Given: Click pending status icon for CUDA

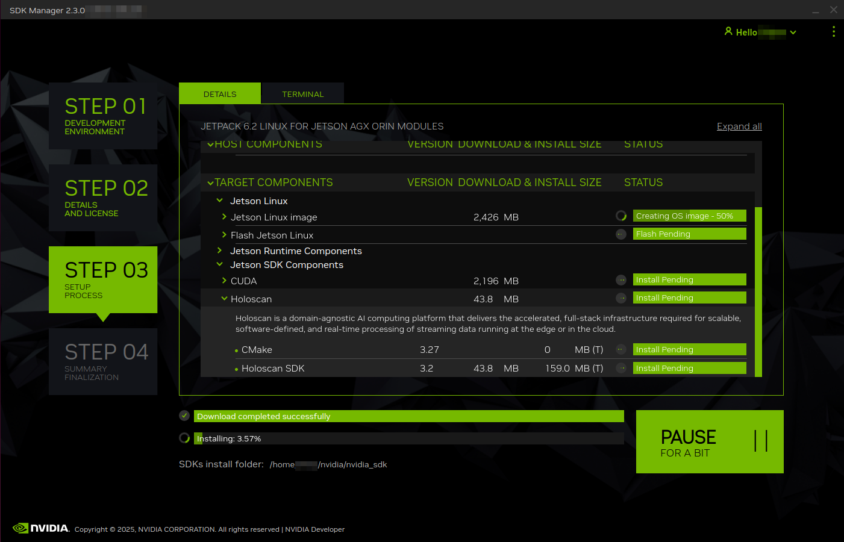Looking at the screenshot, I should 621,280.
